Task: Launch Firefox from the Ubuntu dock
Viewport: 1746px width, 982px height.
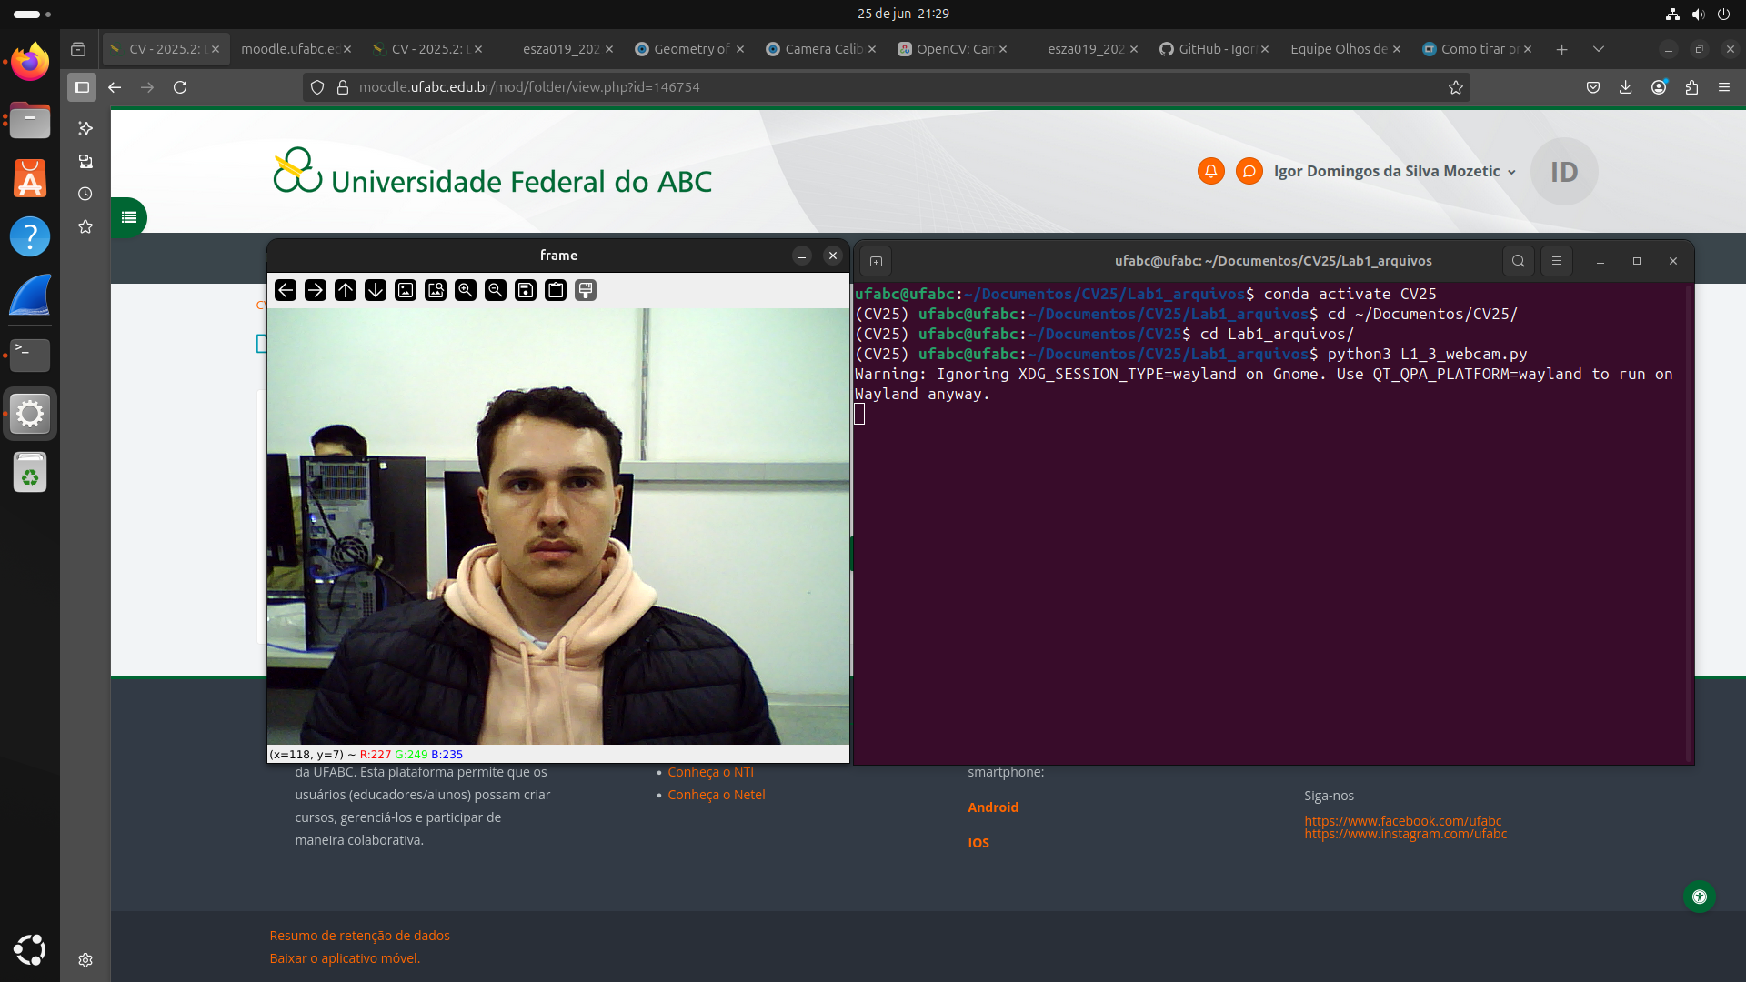Action: tap(30, 62)
